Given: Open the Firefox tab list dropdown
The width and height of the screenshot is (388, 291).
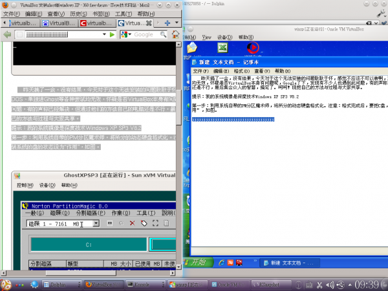Looking at the screenshot, I should click(x=177, y=23).
